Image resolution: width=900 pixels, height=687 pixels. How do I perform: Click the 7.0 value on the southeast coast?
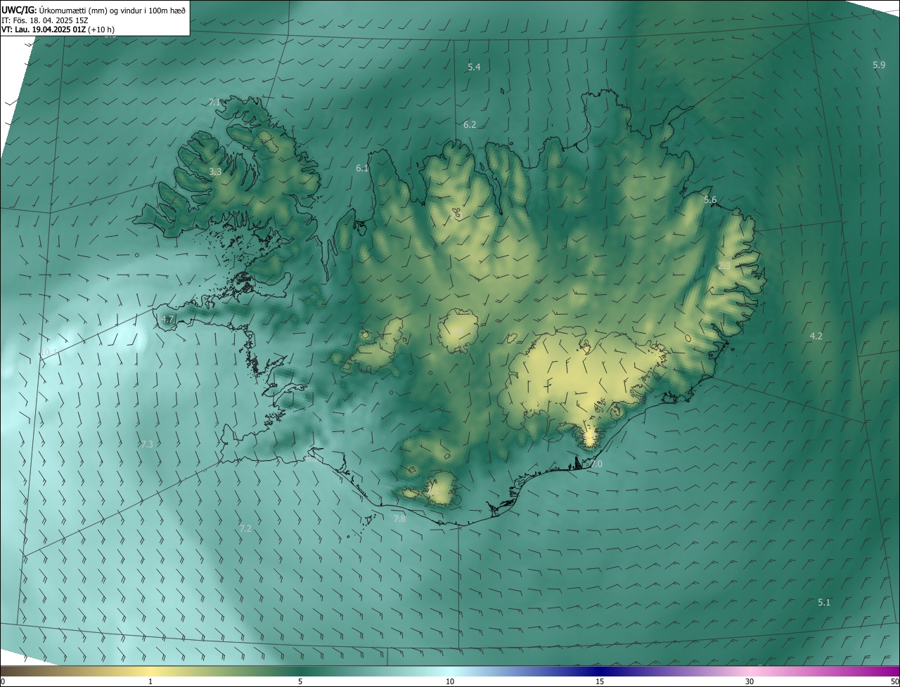pos(596,465)
